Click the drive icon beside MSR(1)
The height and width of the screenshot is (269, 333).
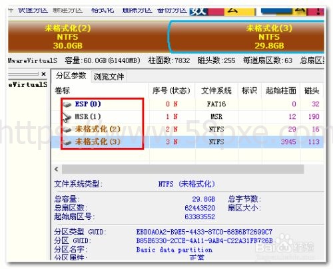click(x=67, y=117)
